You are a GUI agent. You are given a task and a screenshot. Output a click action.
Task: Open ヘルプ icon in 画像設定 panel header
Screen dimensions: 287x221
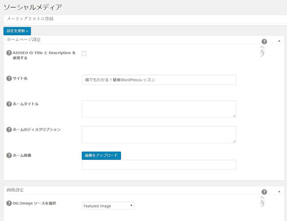264,192
